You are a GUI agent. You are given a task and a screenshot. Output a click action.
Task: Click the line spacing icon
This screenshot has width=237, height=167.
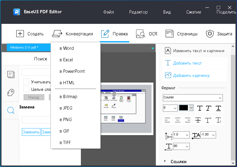(x=168, y=136)
